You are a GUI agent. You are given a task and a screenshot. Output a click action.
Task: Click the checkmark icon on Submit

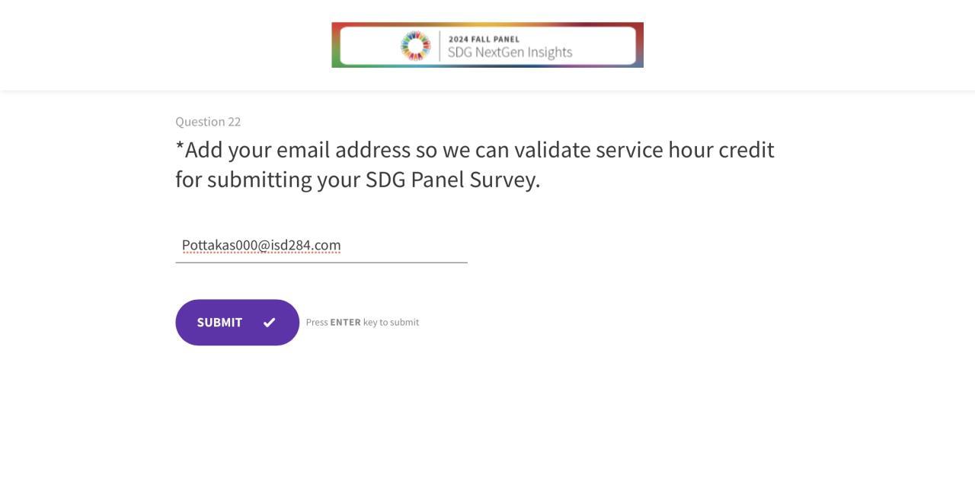pos(269,323)
